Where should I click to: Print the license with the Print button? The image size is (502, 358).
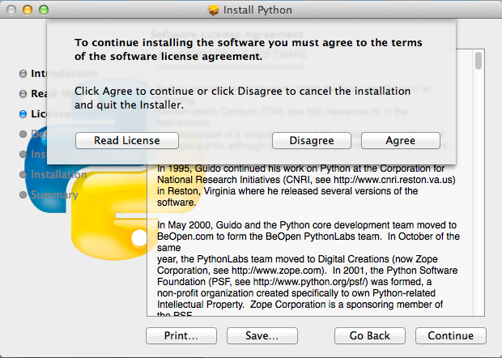pos(182,335)
